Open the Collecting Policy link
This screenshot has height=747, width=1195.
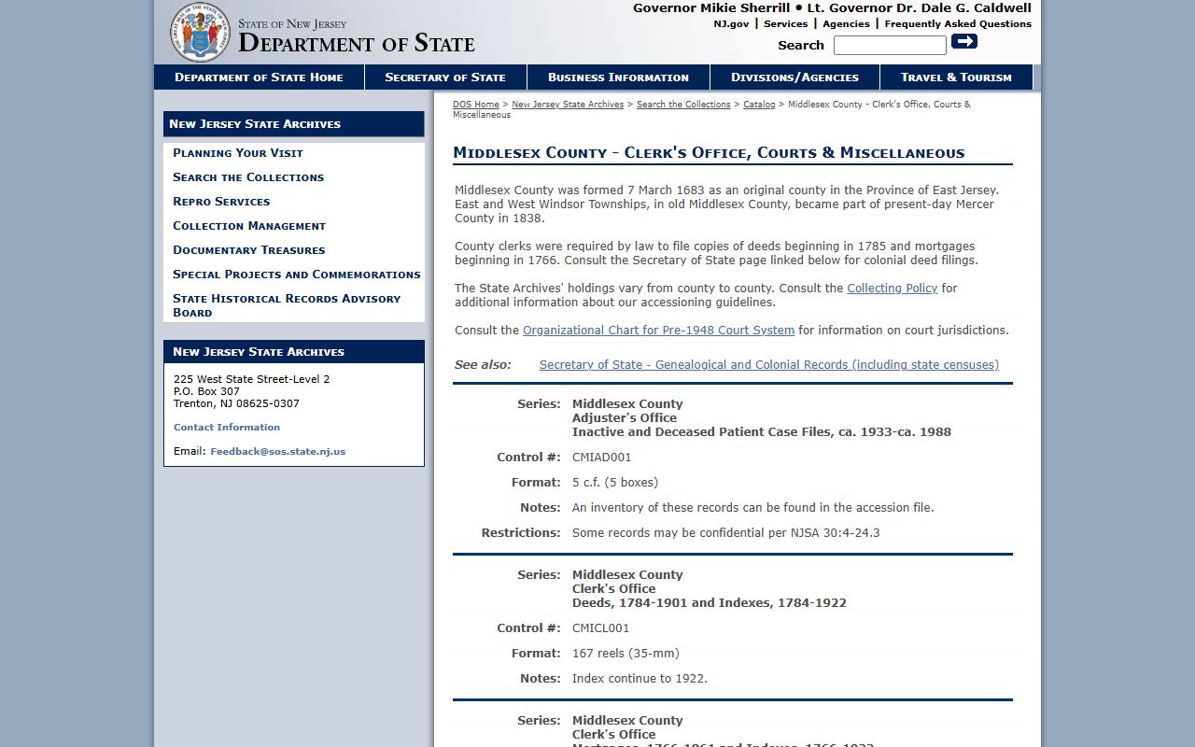click(892, 289)
